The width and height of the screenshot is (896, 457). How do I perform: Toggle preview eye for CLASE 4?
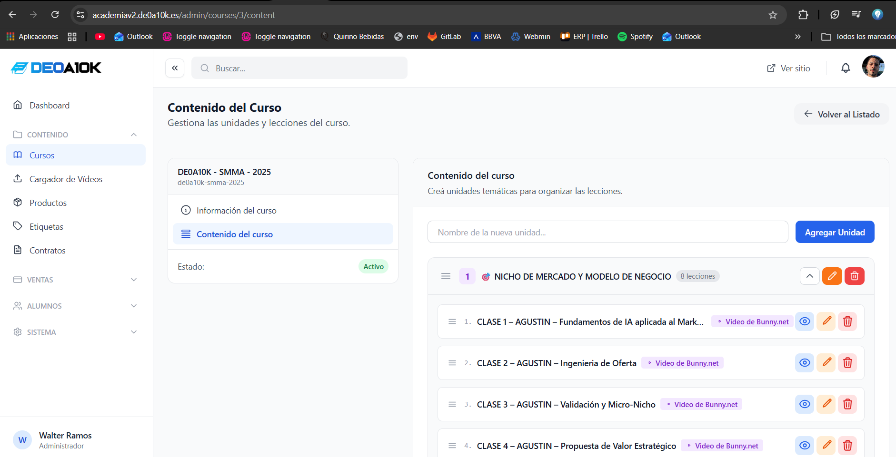805,446
